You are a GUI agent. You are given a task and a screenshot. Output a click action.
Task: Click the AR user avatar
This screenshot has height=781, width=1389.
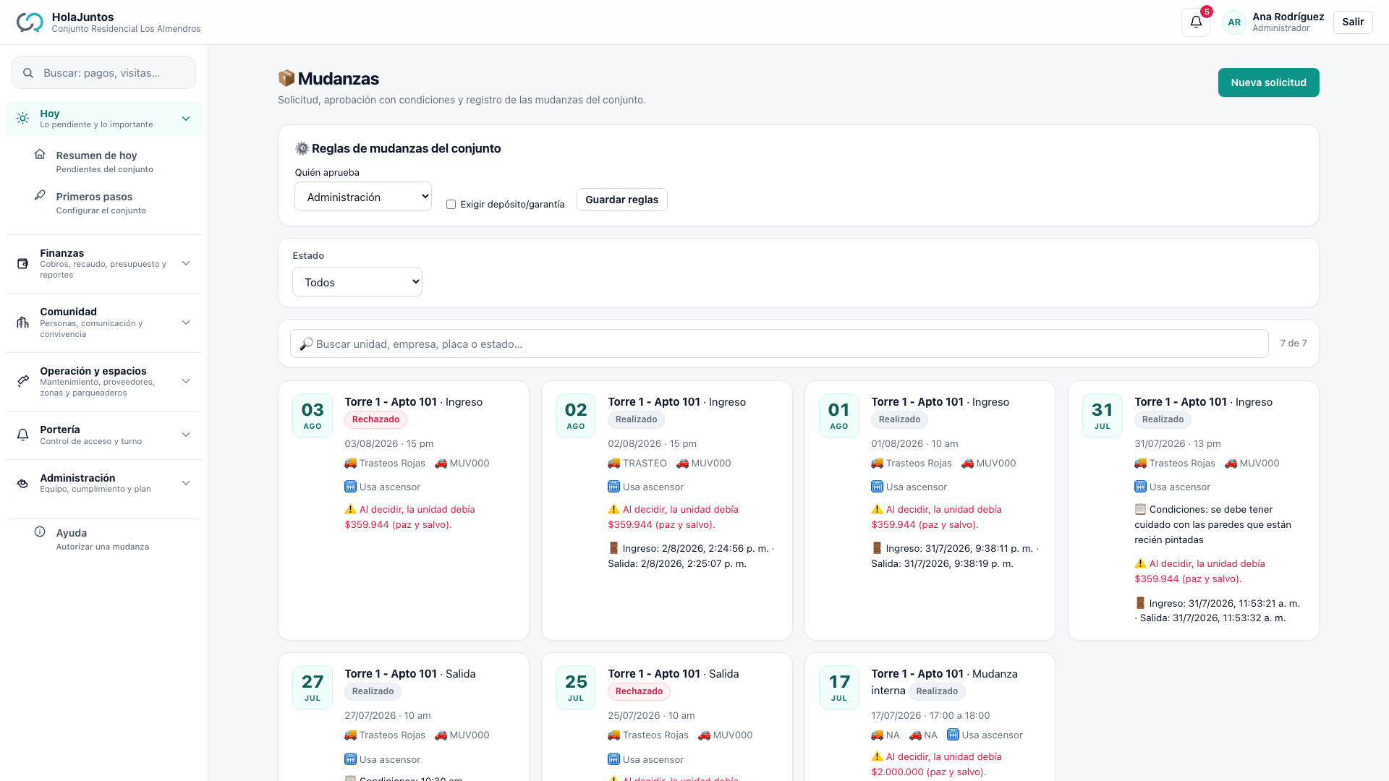1234,22
